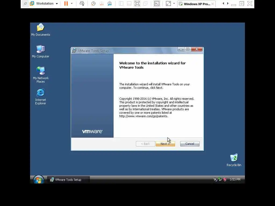Image resolution: width=275 pixels, height=206 pixels.
Task: Click the patents URL text
Action: click(x=144, y=116)
